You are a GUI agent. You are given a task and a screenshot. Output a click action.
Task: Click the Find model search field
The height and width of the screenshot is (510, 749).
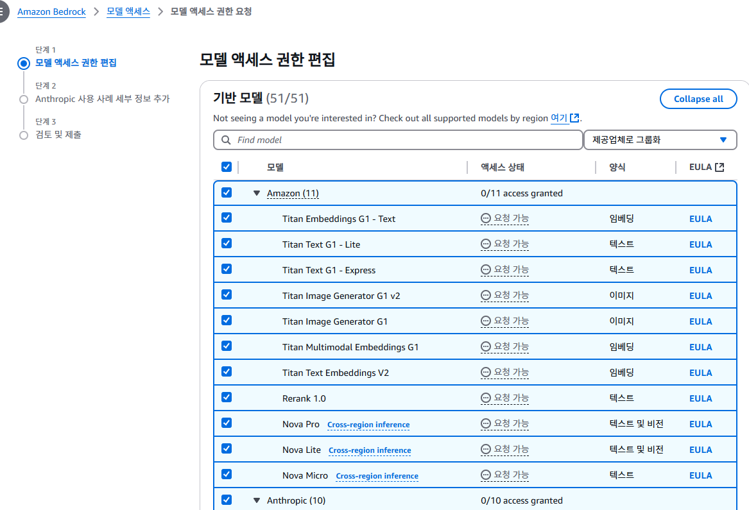pos(398,140)
